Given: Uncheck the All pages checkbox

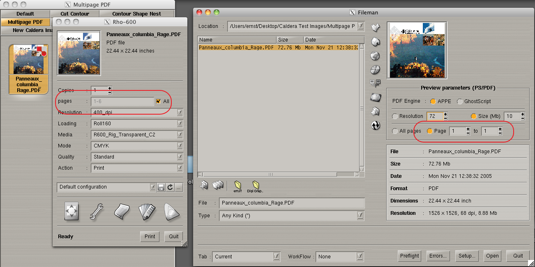Looking at the screenshot, I should tap(158, 101).
